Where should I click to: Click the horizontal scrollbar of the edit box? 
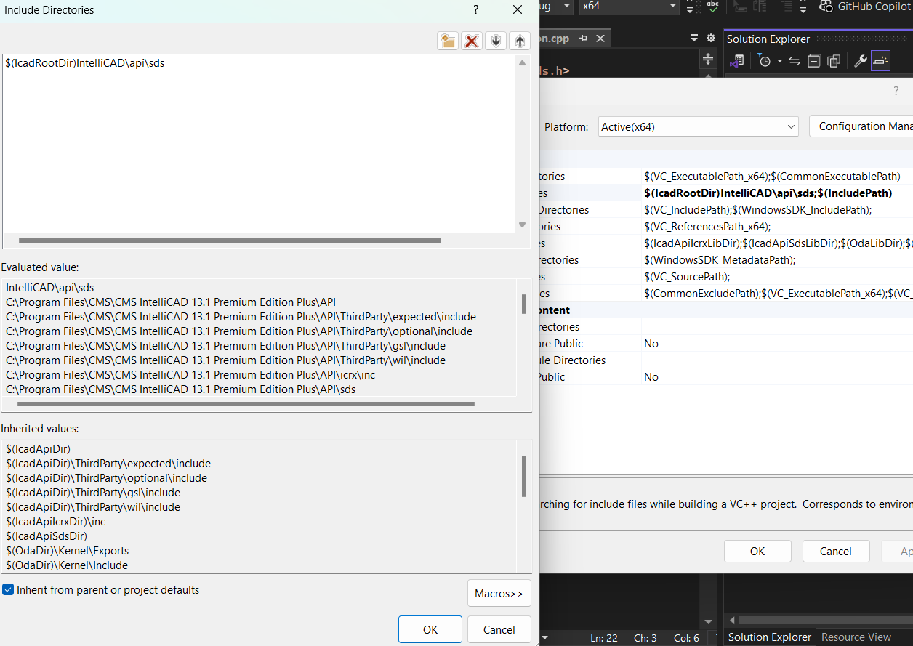click(x=230, y=240)
